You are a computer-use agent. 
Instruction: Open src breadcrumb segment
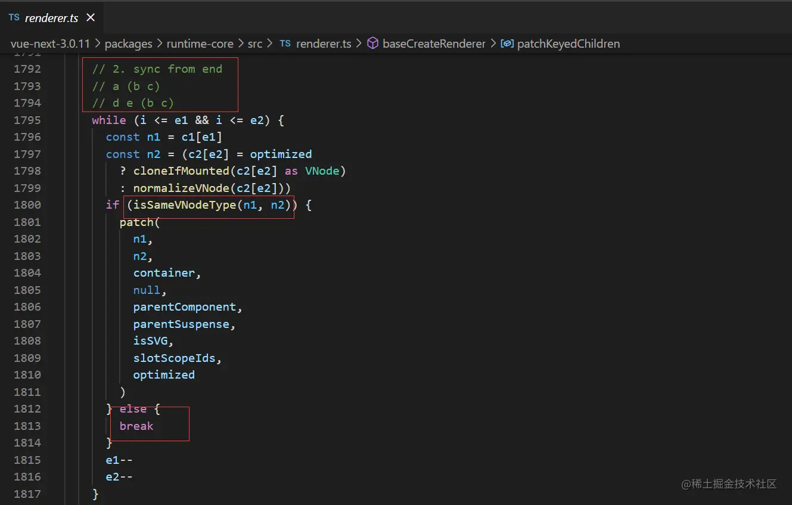tap(255, 44)
